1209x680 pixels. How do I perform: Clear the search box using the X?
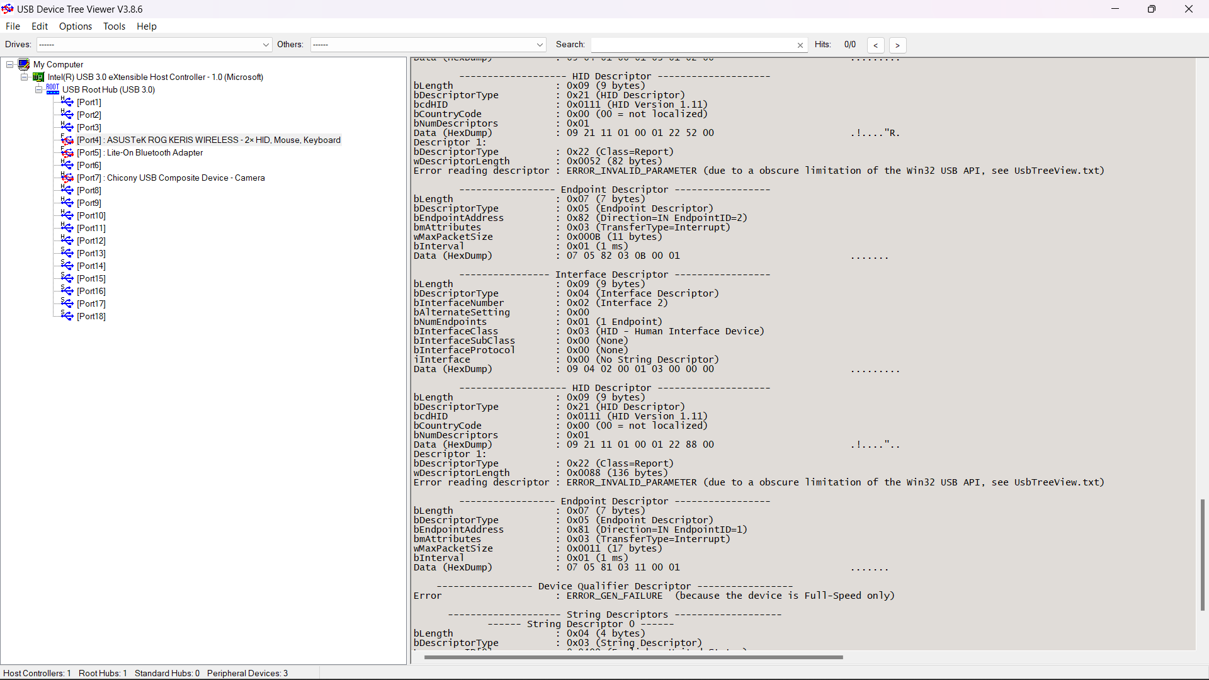(x=800, y=45)
